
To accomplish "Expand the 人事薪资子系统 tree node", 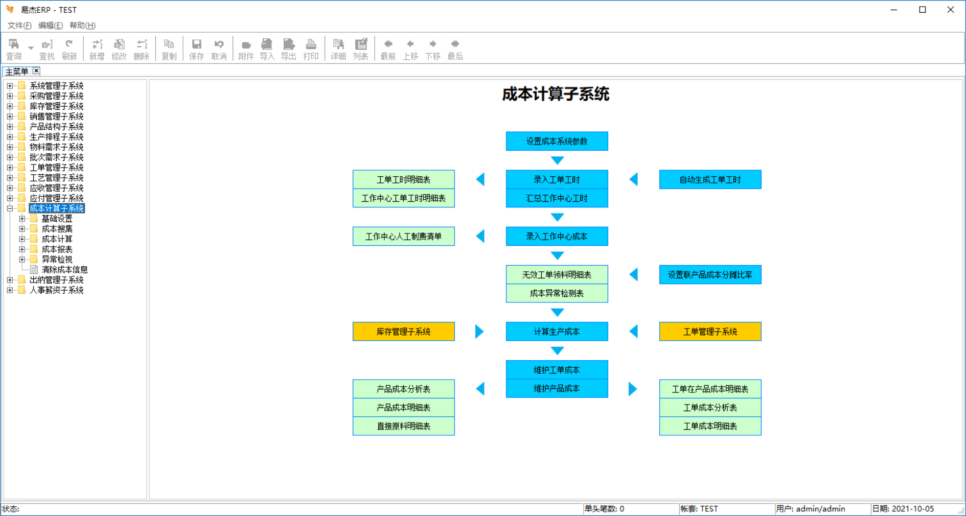I will (10, 290).
